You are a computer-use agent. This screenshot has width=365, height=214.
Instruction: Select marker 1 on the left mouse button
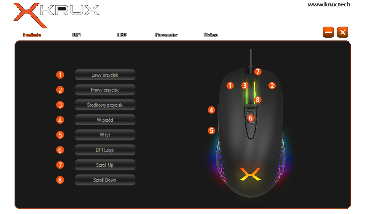230,86
